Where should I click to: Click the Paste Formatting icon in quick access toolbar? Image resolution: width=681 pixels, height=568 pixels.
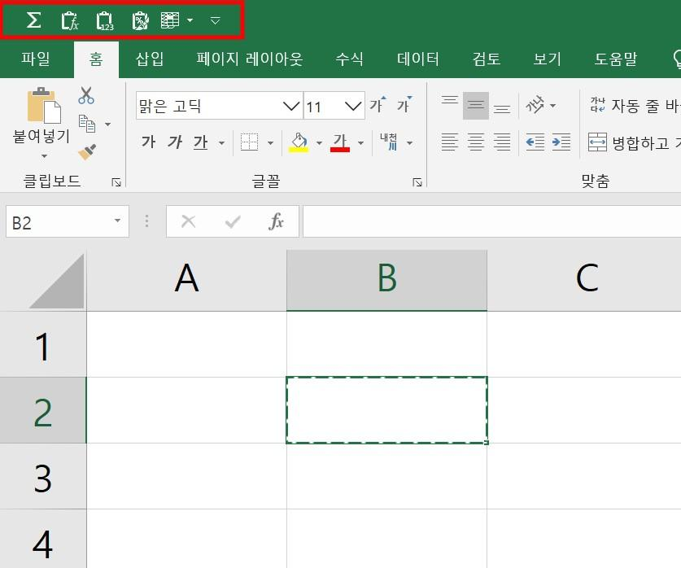click(140, 21)
